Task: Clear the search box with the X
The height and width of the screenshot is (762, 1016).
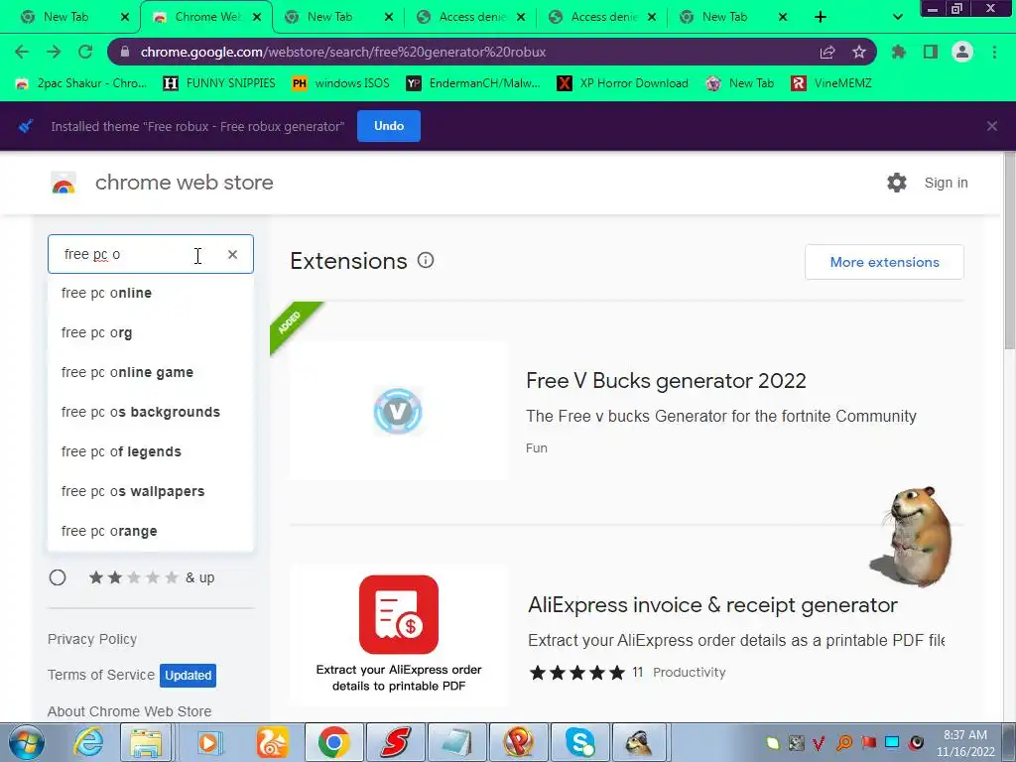Action: [x=232, y=255]
